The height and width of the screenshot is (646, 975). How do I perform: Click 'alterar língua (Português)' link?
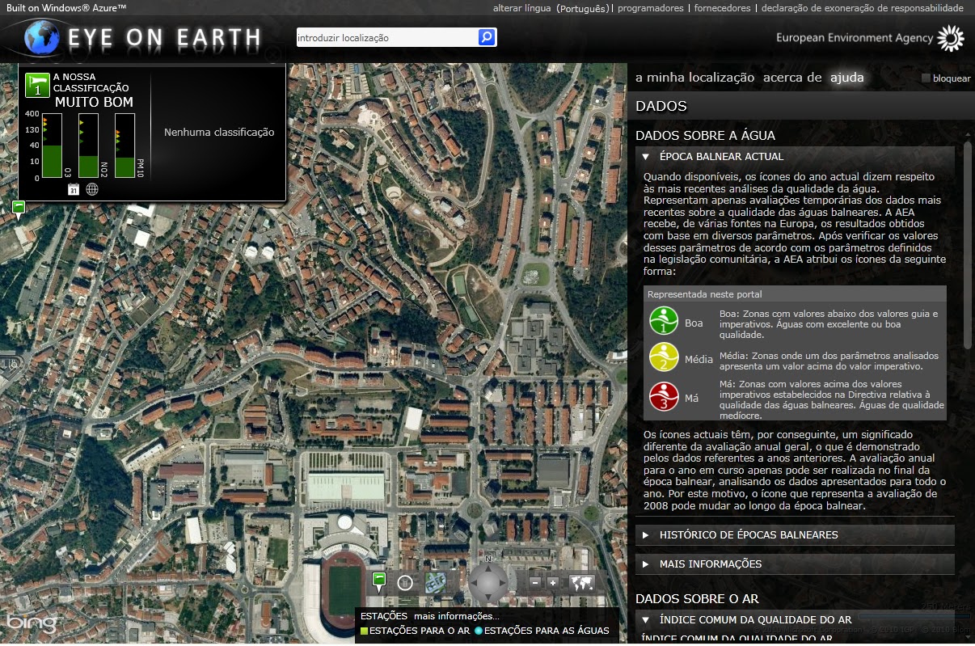[549, 7]
